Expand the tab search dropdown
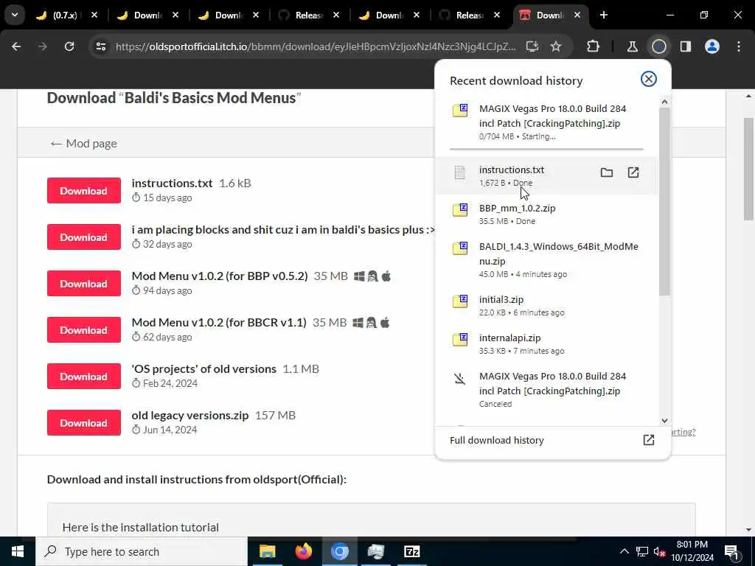The width and height of the screenshot is (755, 566). [15, 15]
